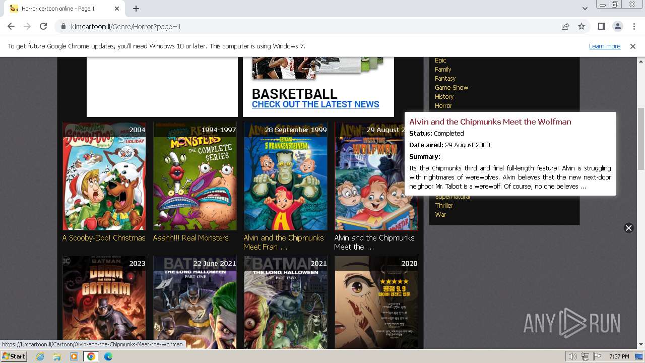Launch Microsoft Edge from taskbar
This screenshot has width=645, height=363.
(108, 356)
